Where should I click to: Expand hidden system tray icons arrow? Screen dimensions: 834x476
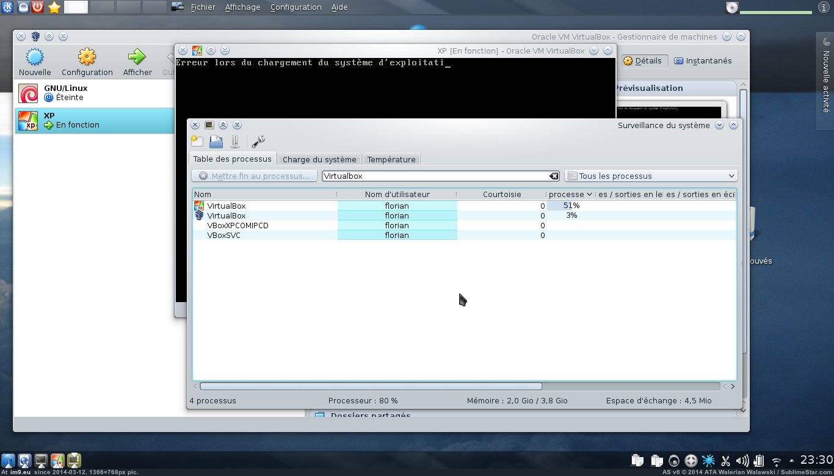[x=792, y=461]
